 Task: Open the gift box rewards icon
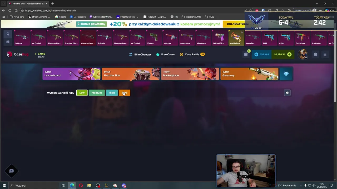tap(246, 54)
